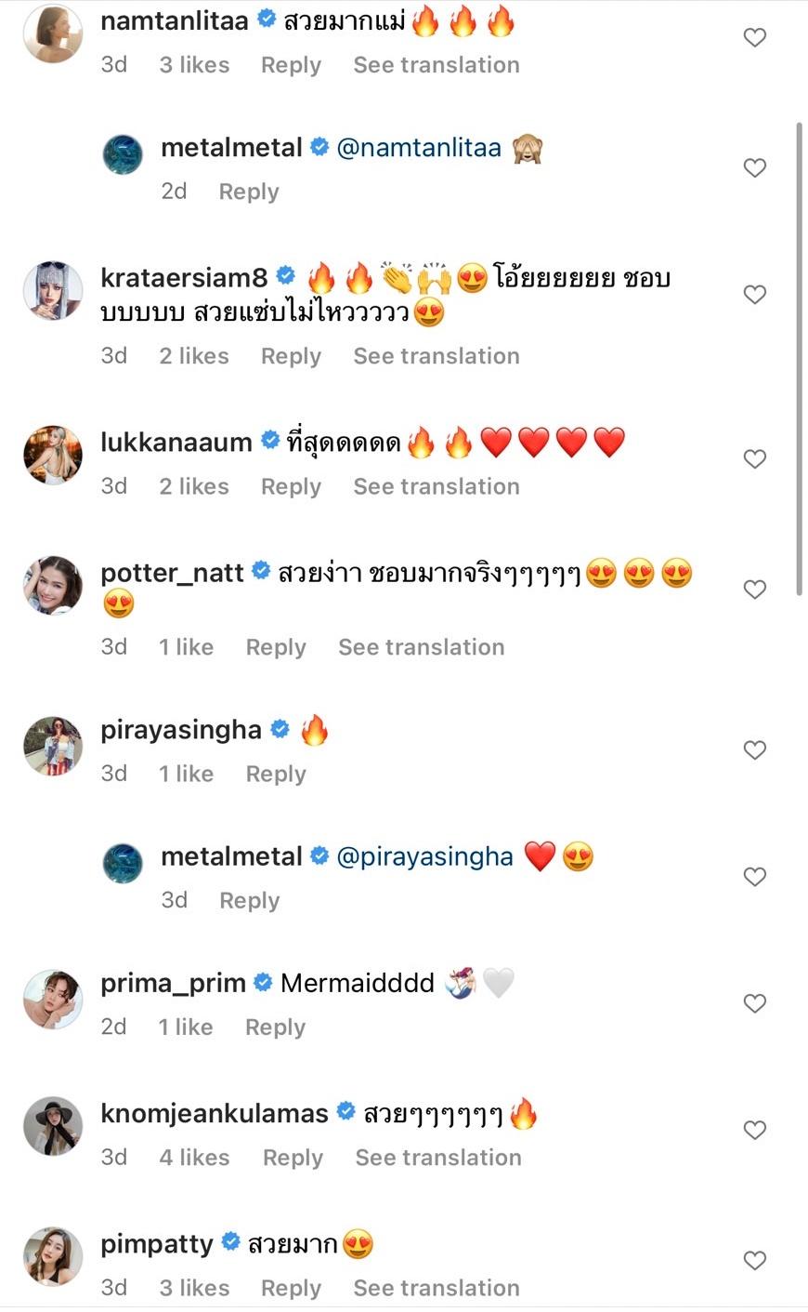Open the @namtanlitaa mention link

tap(419, 148)
